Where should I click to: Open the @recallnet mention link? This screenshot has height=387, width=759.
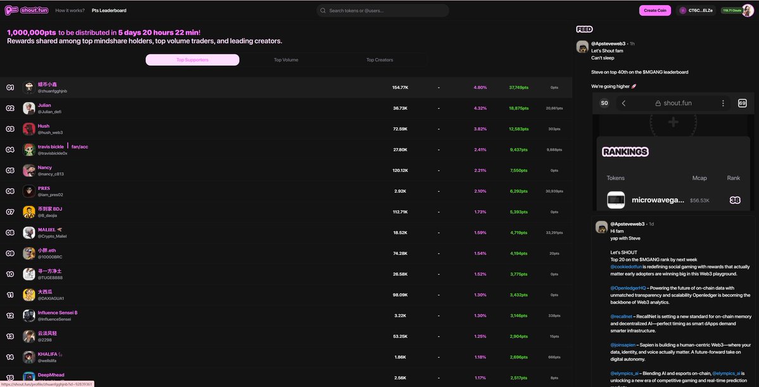(622, 316)
